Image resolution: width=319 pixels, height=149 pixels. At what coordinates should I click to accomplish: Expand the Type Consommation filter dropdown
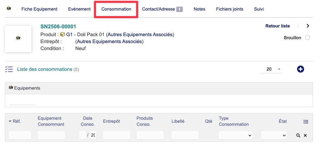(235, 135)
